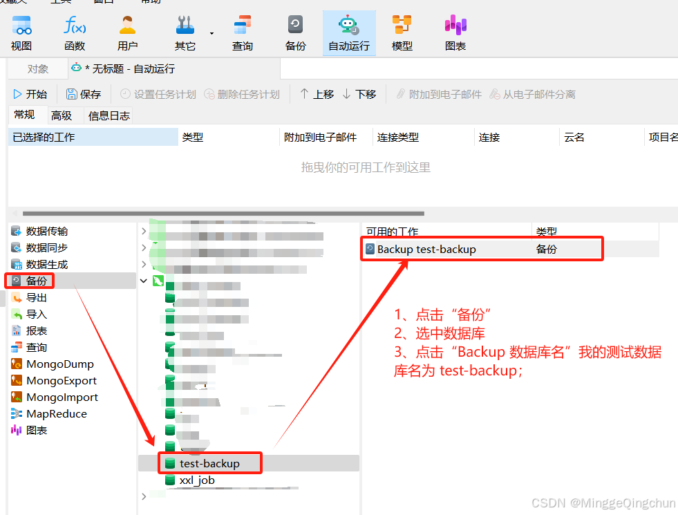Open the 模型 (Model) toolbar icon
678x515 pixels.
(x=402, y=33)
